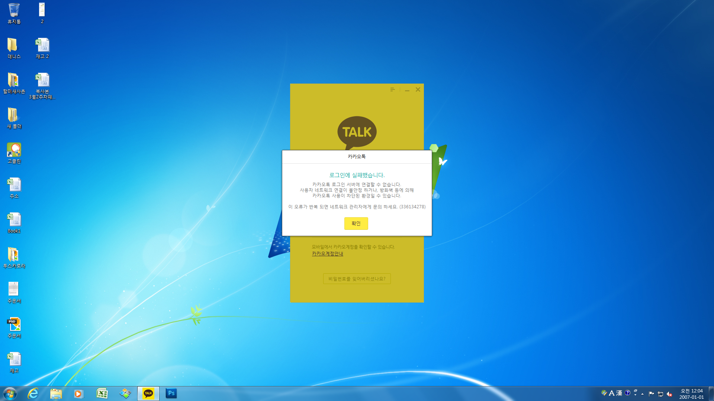The image size is (714, 401).
Task: Open the colorful diamond app taskbar icon
Action: (125, 394)
